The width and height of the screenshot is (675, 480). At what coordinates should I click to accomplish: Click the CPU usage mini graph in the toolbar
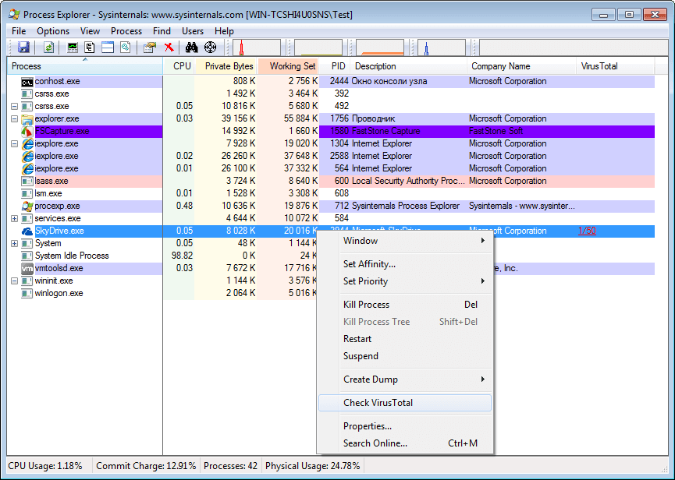257,48
